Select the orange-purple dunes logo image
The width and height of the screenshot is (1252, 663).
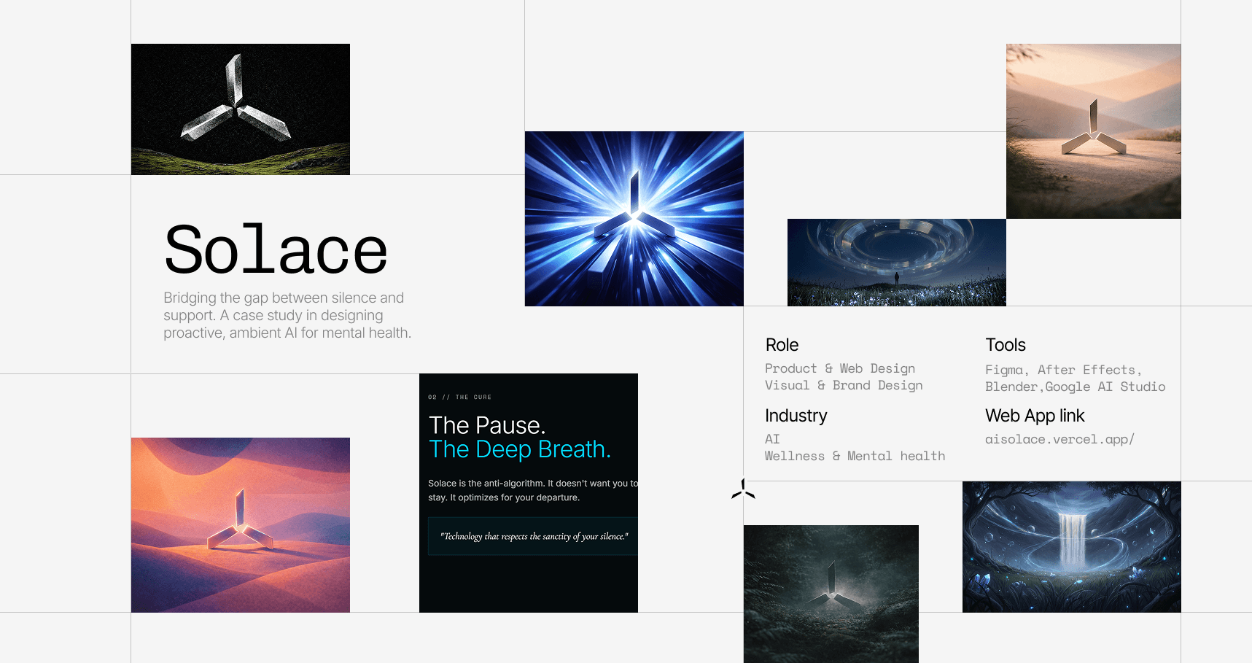[x=241, y=525]
